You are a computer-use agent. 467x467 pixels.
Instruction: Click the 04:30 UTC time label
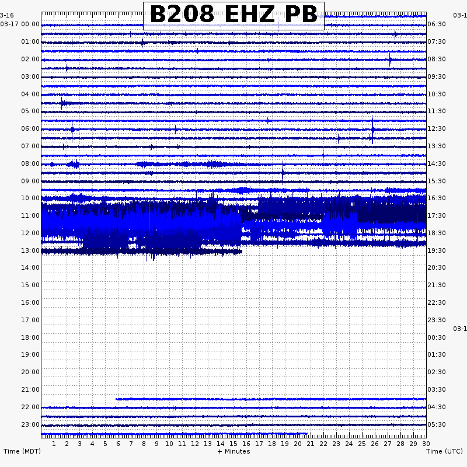point(437,407)
